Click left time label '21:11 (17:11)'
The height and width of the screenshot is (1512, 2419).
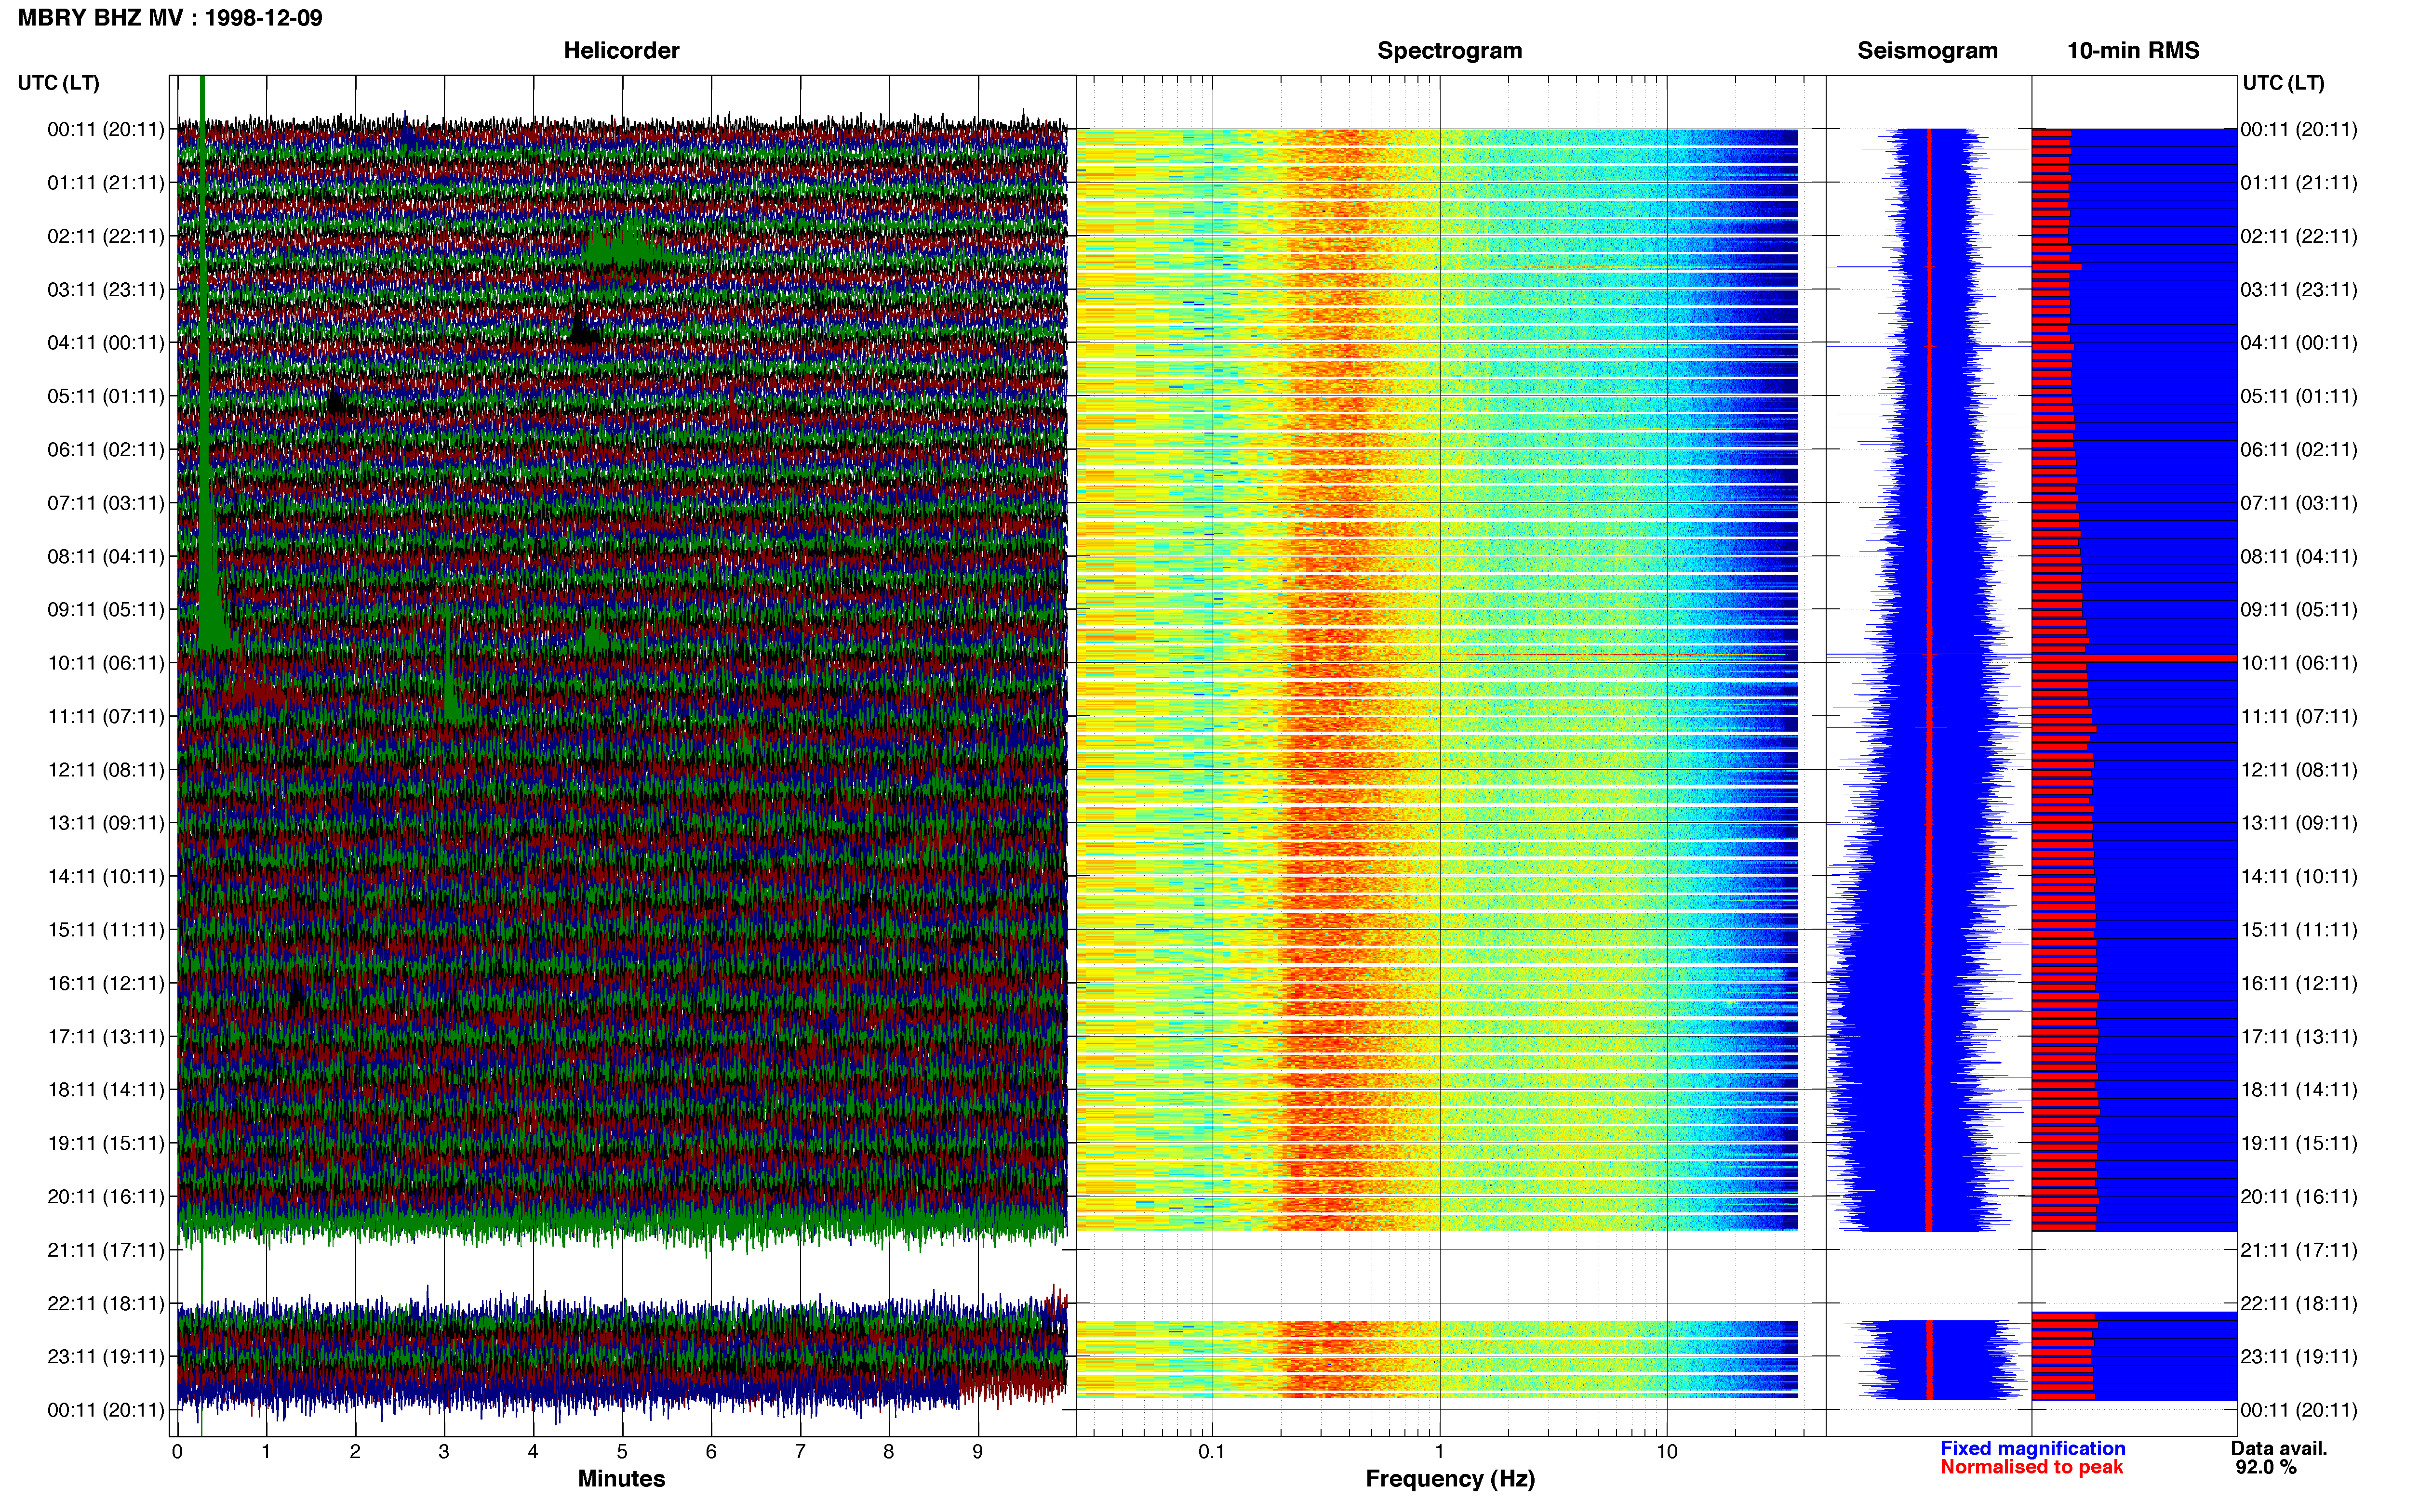point(105,1250)
